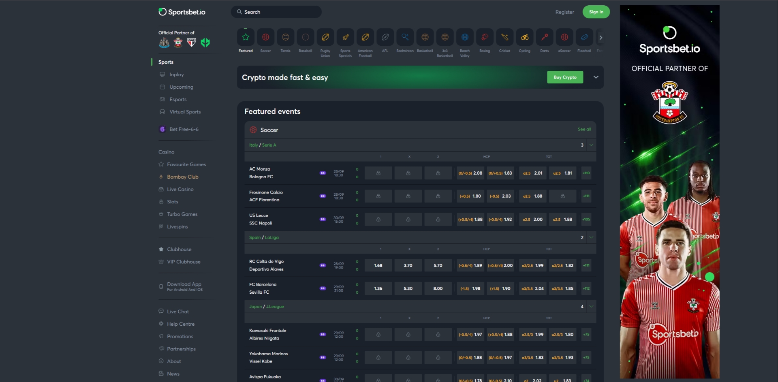Click the Search input field

click(x=276, y=12)
